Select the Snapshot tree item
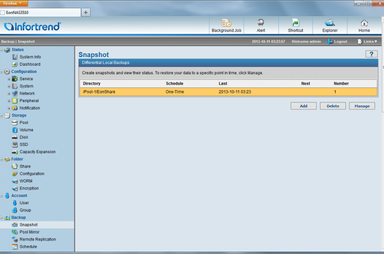This screenshot has height=254, width=384. point(29,224)
